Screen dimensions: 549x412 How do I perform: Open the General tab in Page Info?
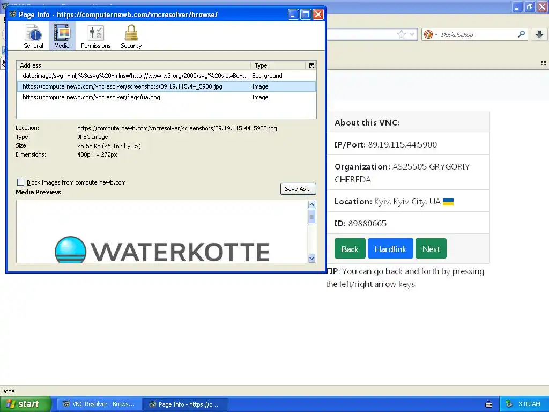(x=33, y=36)
